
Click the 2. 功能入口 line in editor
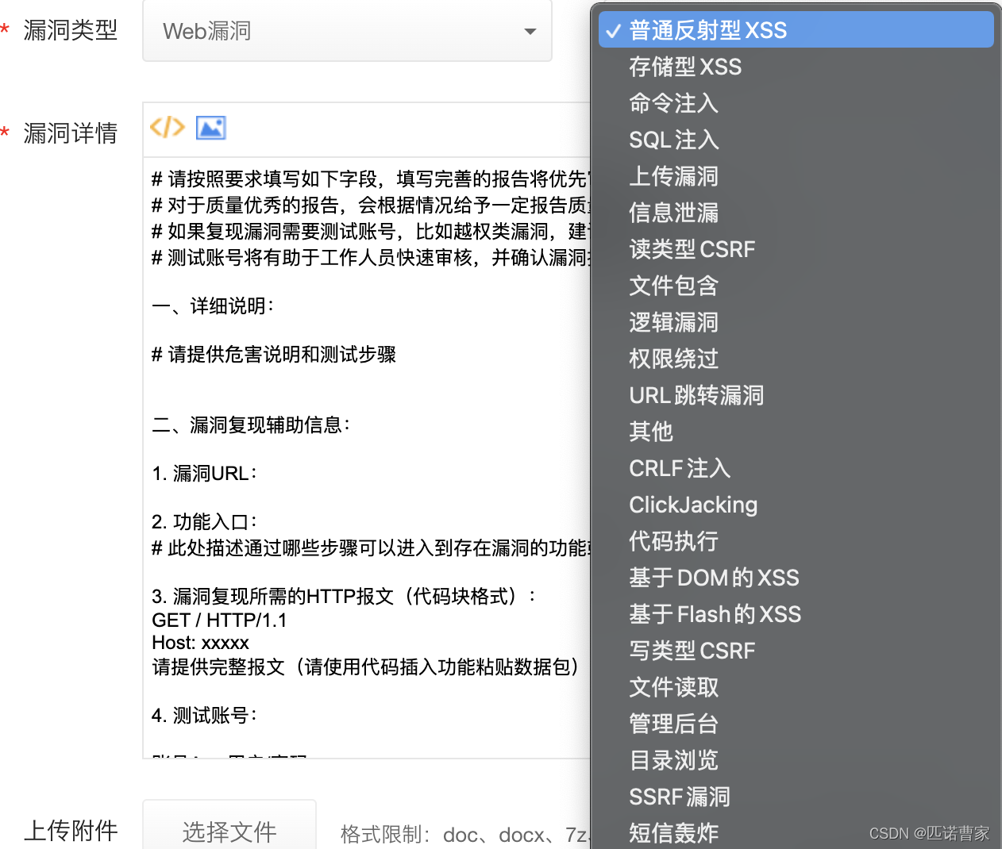click(x=205, y=522)
